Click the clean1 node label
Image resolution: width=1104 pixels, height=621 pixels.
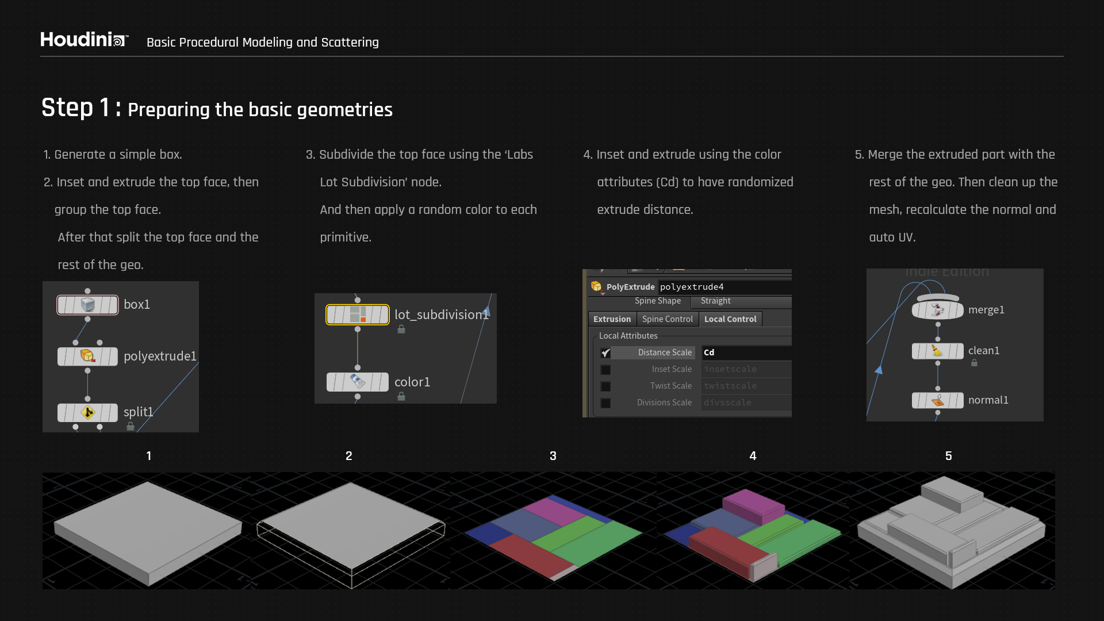coord(984,351)
